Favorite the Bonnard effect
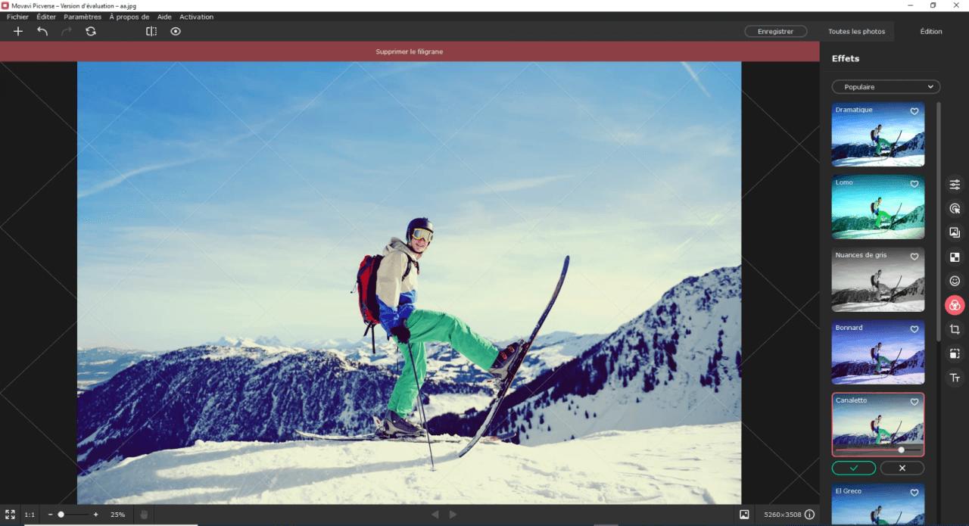Viewport: 969px width, 526px height. pyautogui.click(x=914, y=329)
